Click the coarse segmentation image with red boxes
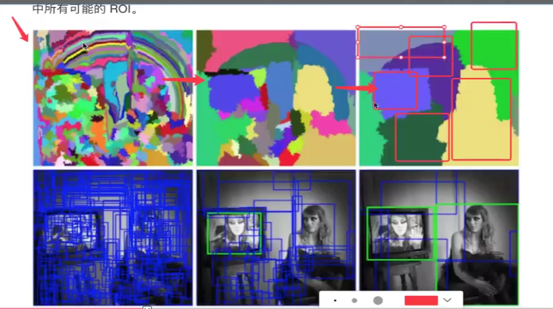 [439, 98]
